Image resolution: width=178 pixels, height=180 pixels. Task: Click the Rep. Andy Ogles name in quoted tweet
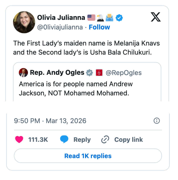(57, 73)
